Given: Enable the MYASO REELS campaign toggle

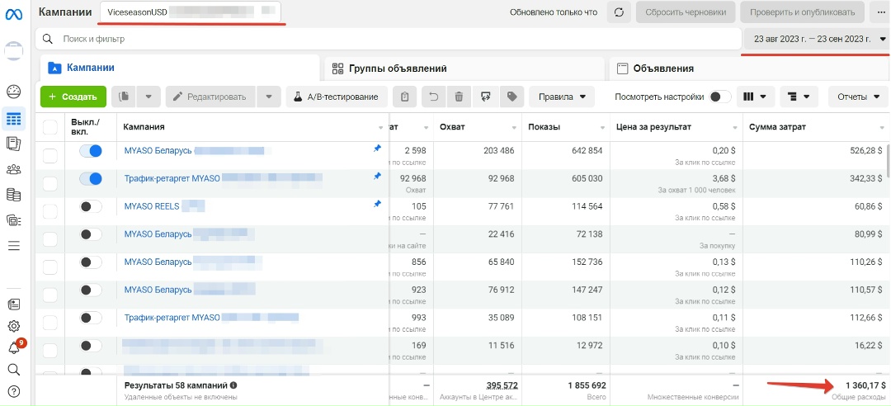Looking at the screenshot, I should [91, 206].
